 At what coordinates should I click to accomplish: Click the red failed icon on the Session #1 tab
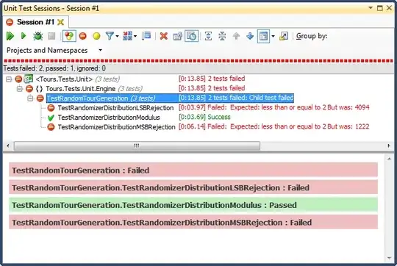(x=10, y=22)
